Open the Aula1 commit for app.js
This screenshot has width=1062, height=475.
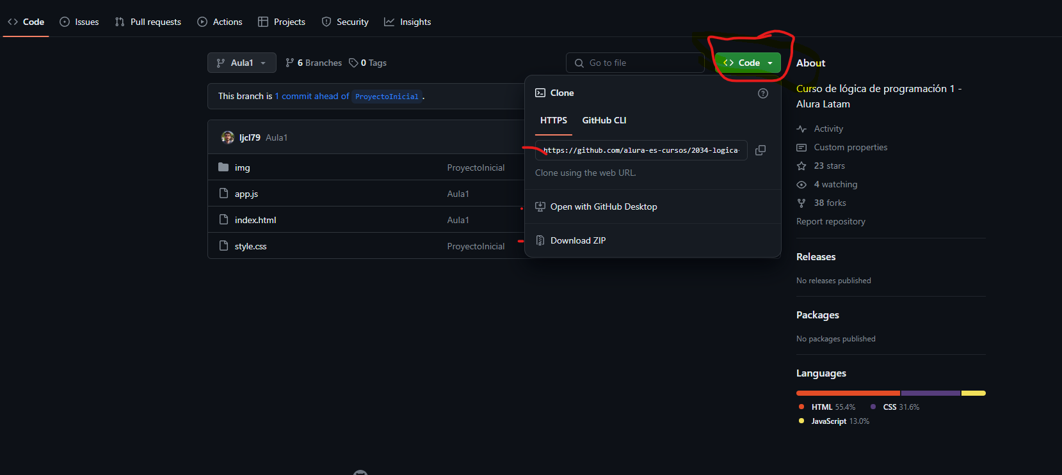click(458, 194)
